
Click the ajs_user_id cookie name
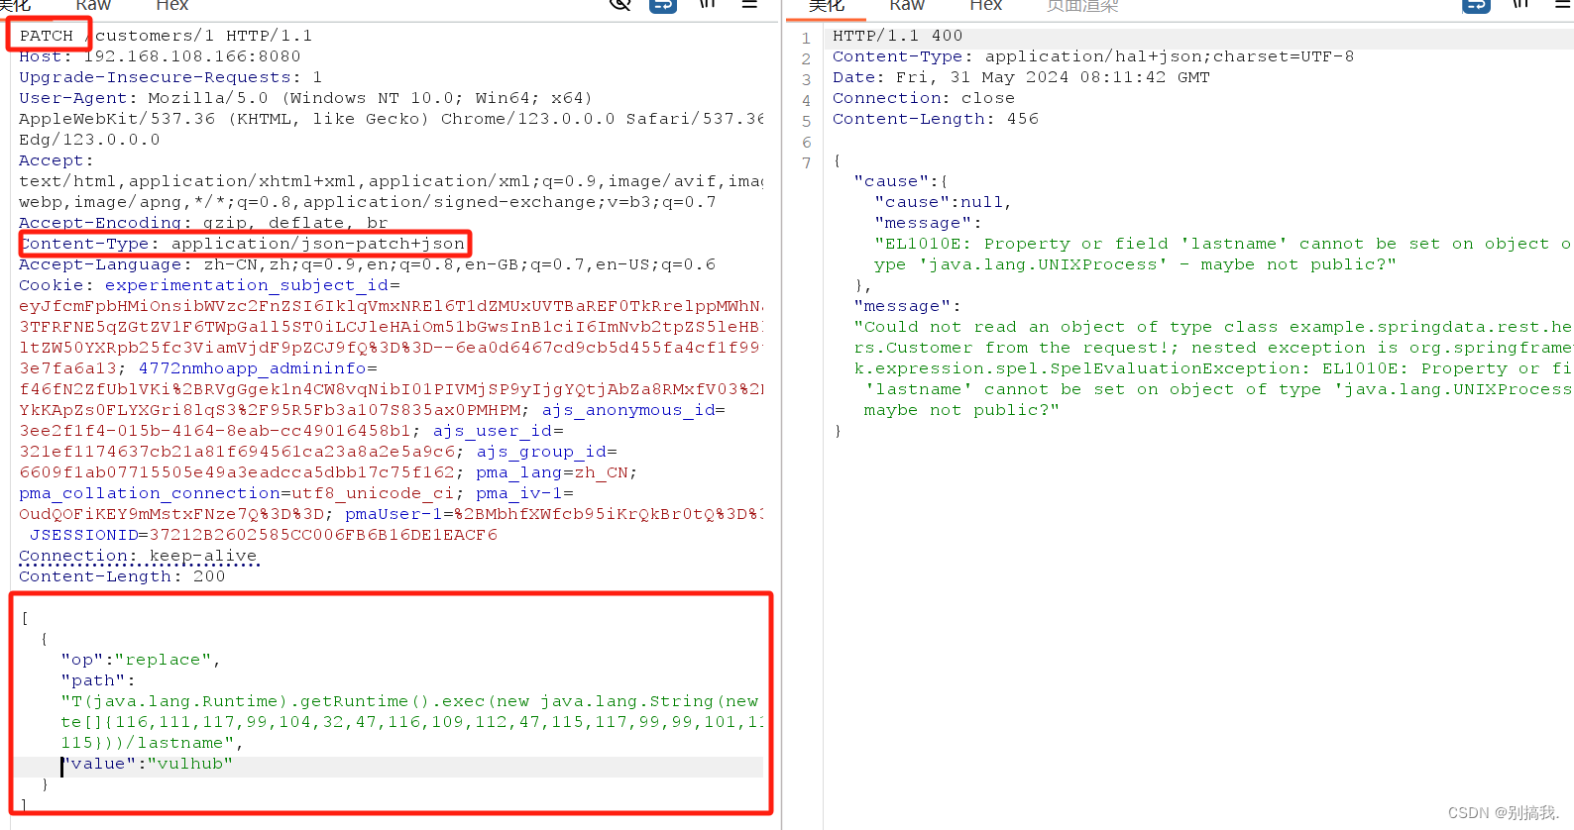[x=493, y=431]
